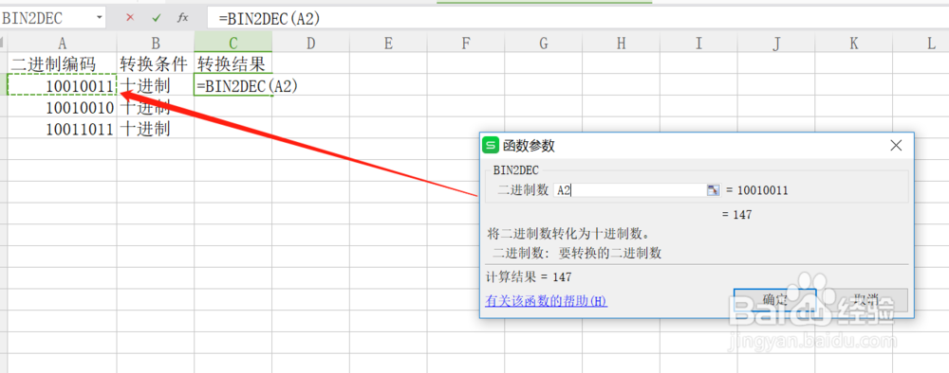Click the 取消 button
The image size is (949, 373).
(866, 300)
